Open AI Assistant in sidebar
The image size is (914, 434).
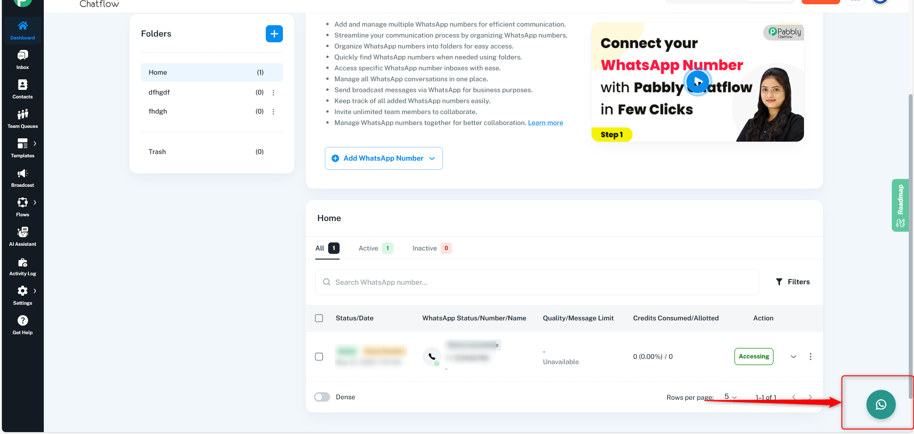(22, 232)
